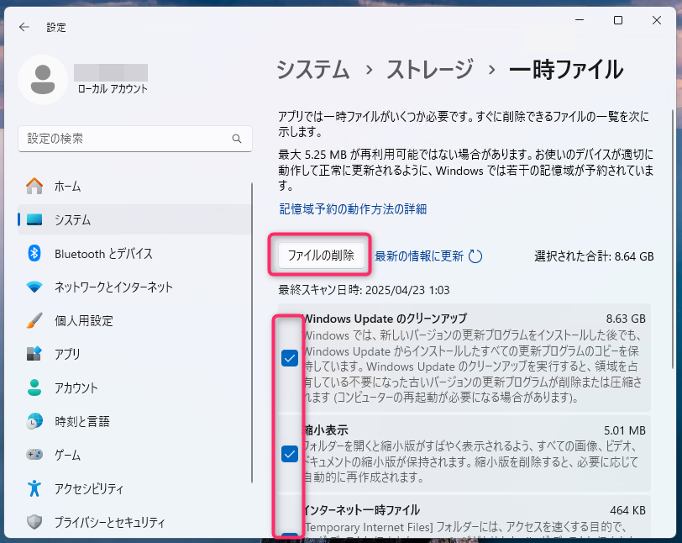Click the Wi-Fi network icon
682x543 pixels.
click(34, 287)
